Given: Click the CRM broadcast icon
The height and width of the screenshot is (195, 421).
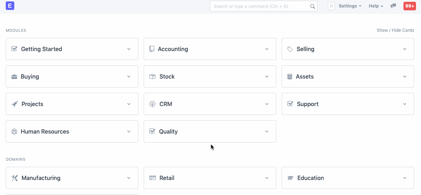Looking at the screenshot, I should (152, 104).
